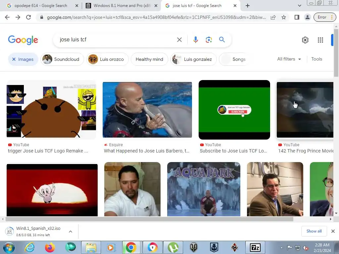The height and width of the screenshot is (254, 339).
Task: Expand the All filters dropdown
Action: click(289, 59)
